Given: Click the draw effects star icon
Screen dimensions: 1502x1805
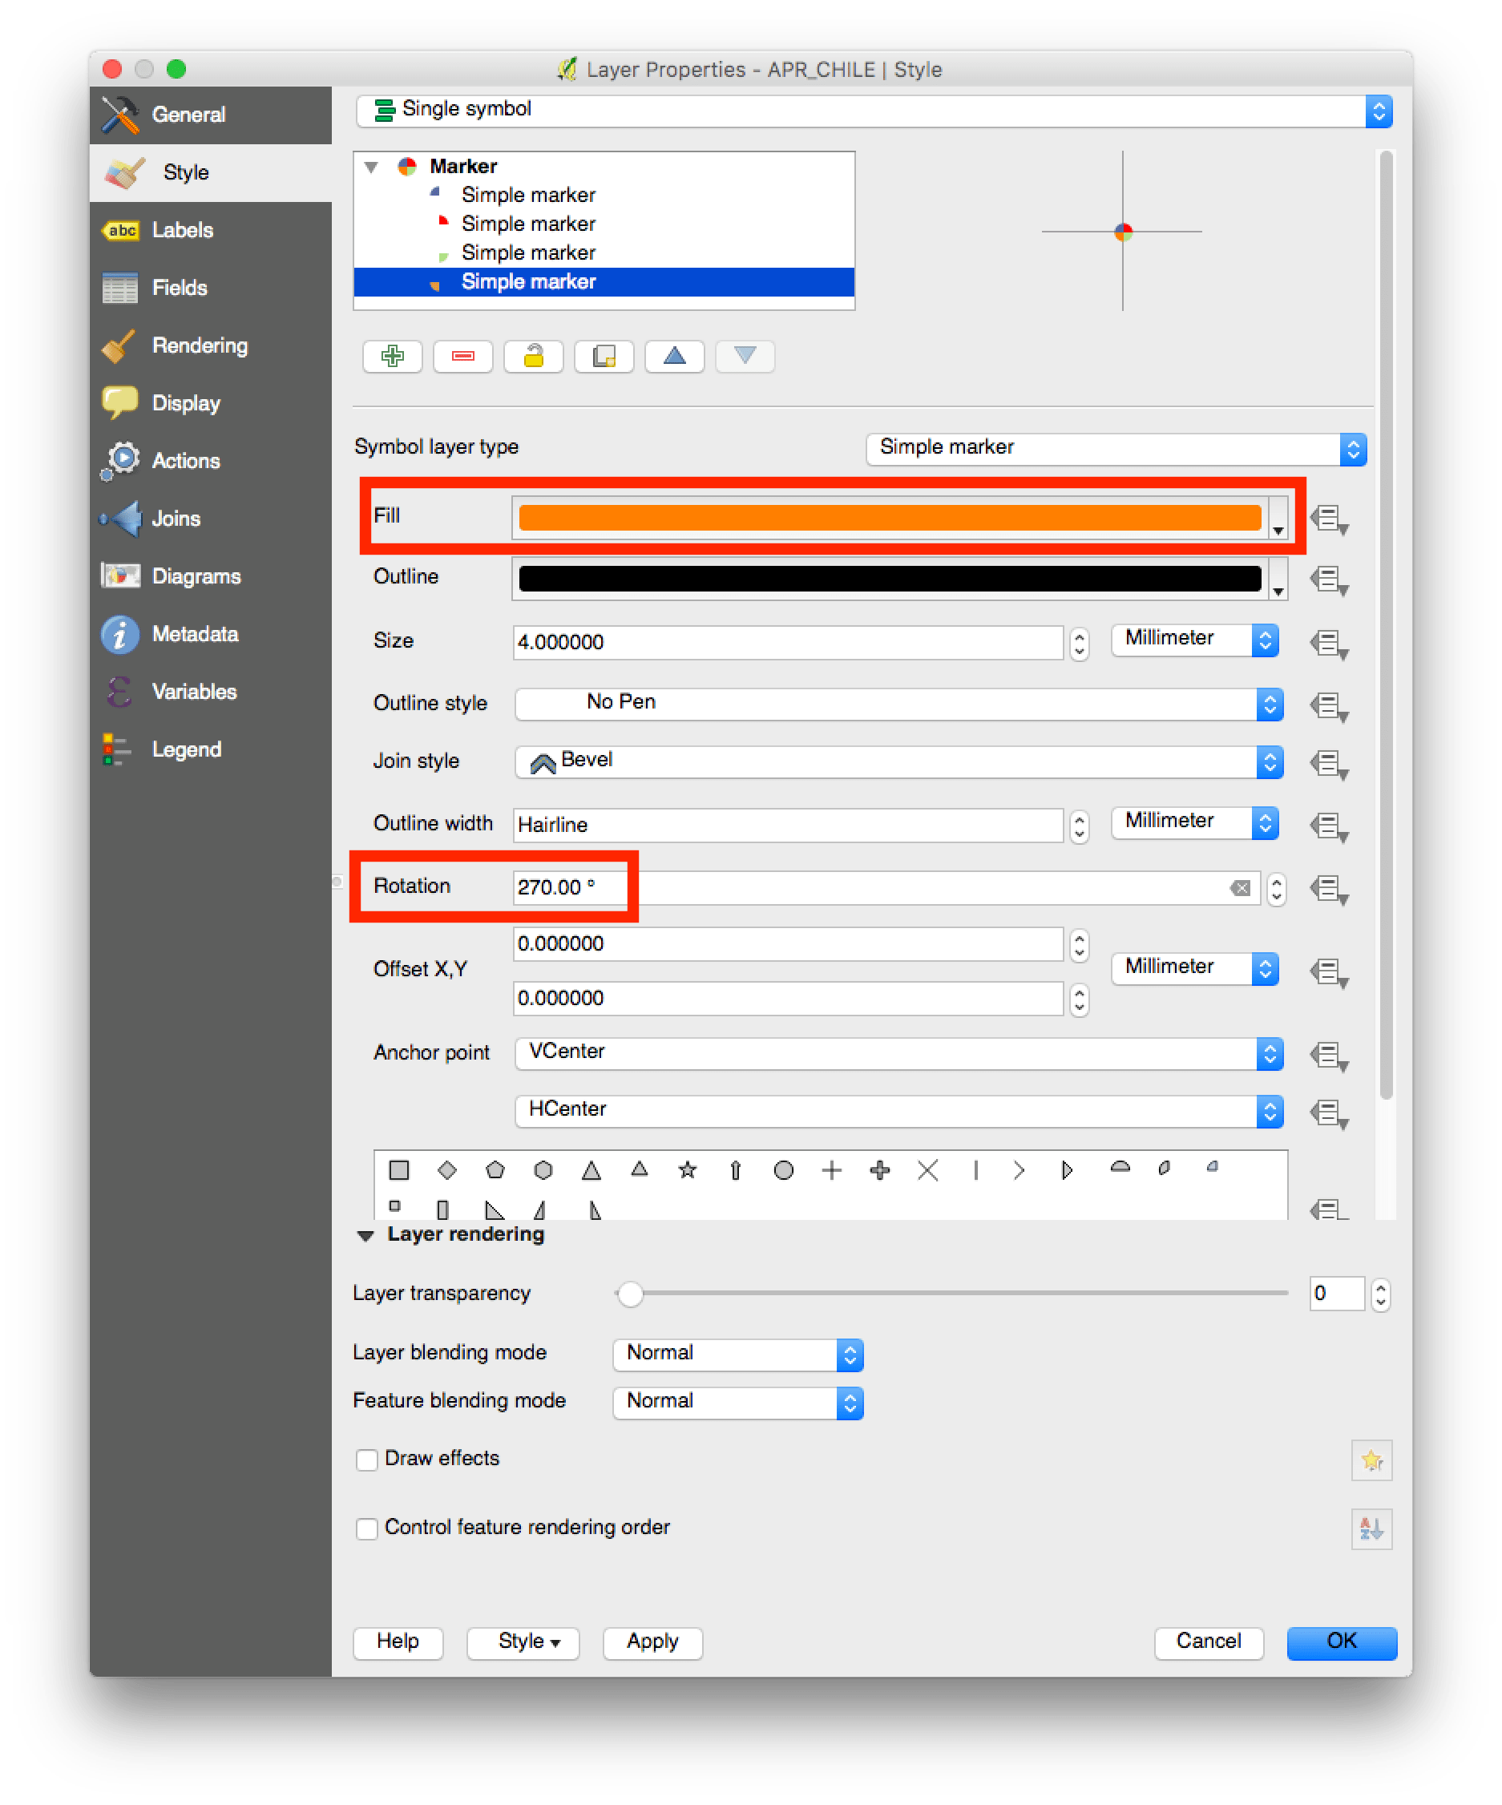Looking at the screenshot, I should pyautogui.click(x=1371, y=1460).
